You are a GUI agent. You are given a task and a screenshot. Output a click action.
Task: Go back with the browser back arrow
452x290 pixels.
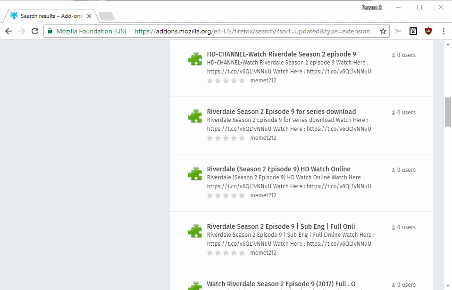pos(8,31)
